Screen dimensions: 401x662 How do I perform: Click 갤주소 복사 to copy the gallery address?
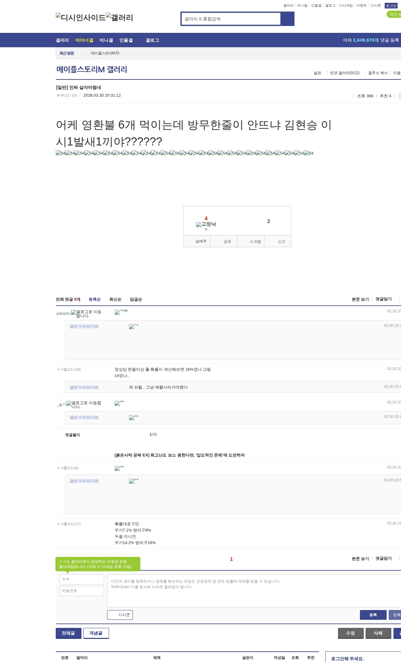(378, 73)
